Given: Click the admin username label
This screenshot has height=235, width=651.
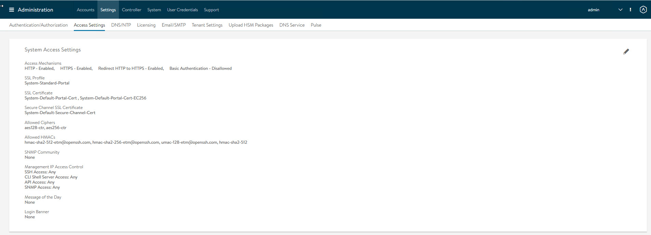Looking at the screenshot, I should tap(594, 10).
